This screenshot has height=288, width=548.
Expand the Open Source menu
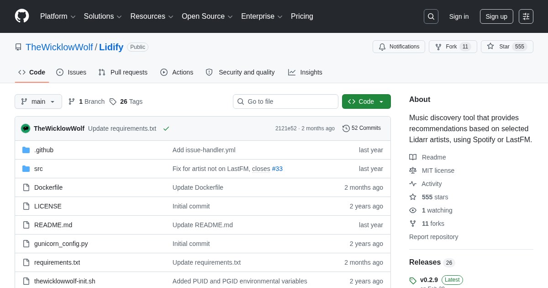(x=207, y=16)
